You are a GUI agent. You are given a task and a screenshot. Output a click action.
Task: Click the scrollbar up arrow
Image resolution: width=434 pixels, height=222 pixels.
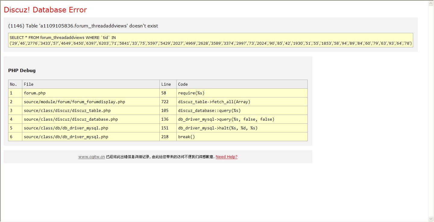tap(431, 3)
